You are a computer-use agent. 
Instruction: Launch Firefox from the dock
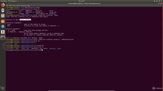3,5
